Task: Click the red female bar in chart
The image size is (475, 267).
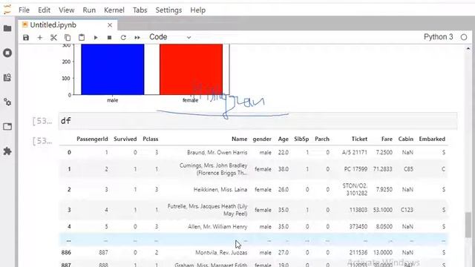Action: pyautogui.click(x=191, y=69)
